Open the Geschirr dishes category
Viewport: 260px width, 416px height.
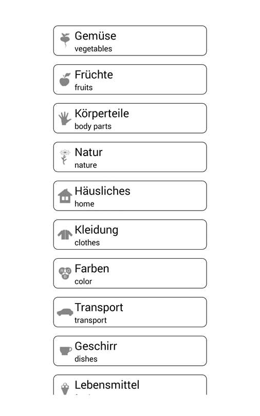(130, 351)
